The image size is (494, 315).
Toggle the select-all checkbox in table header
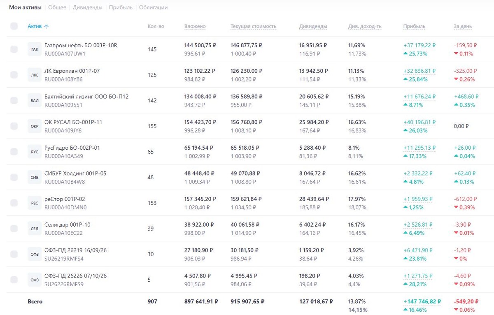[14, 26]
